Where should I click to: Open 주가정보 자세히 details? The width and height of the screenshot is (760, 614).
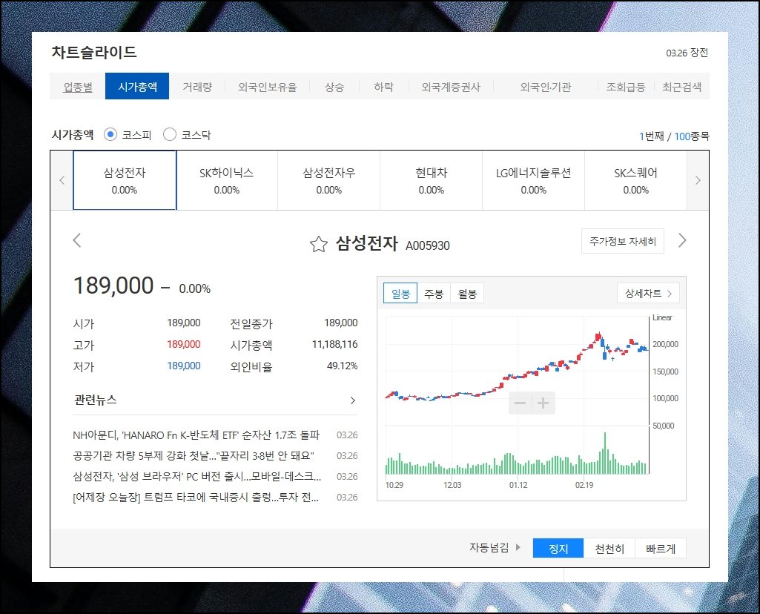pos(623,241)
